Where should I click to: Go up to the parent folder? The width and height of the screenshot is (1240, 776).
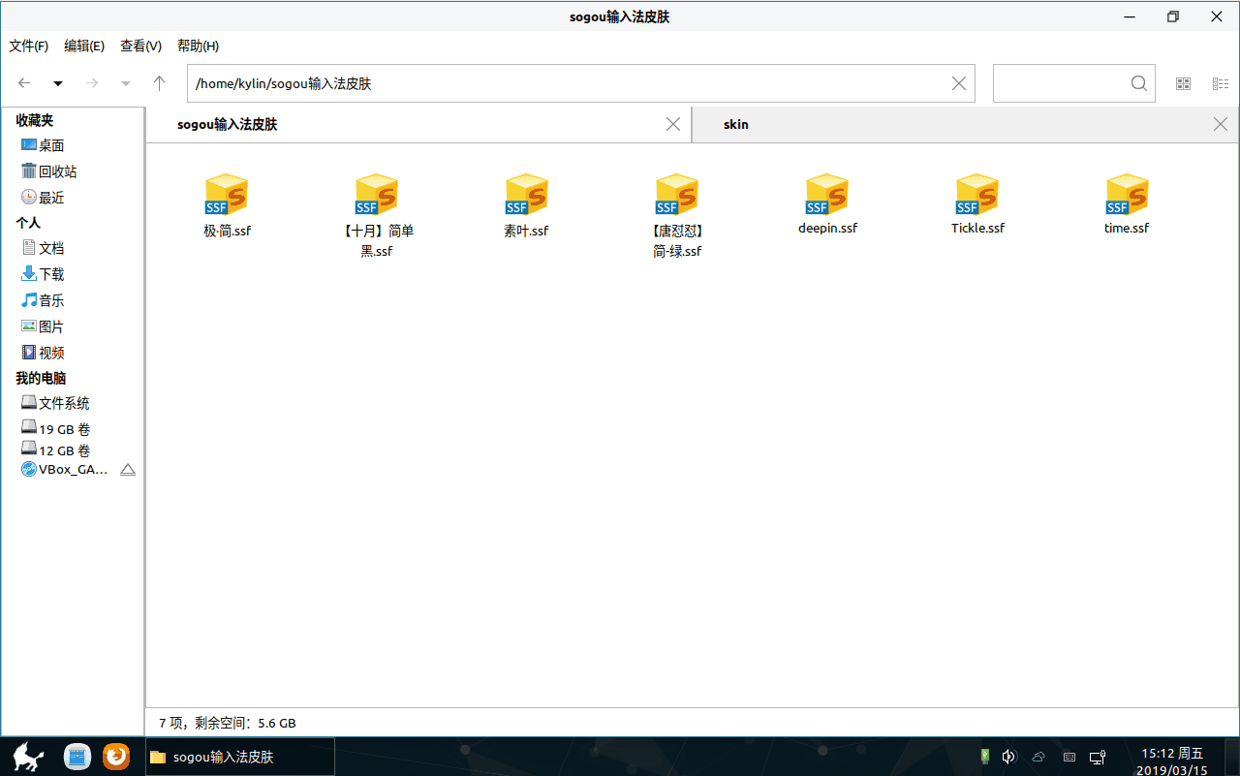(160, 83)
